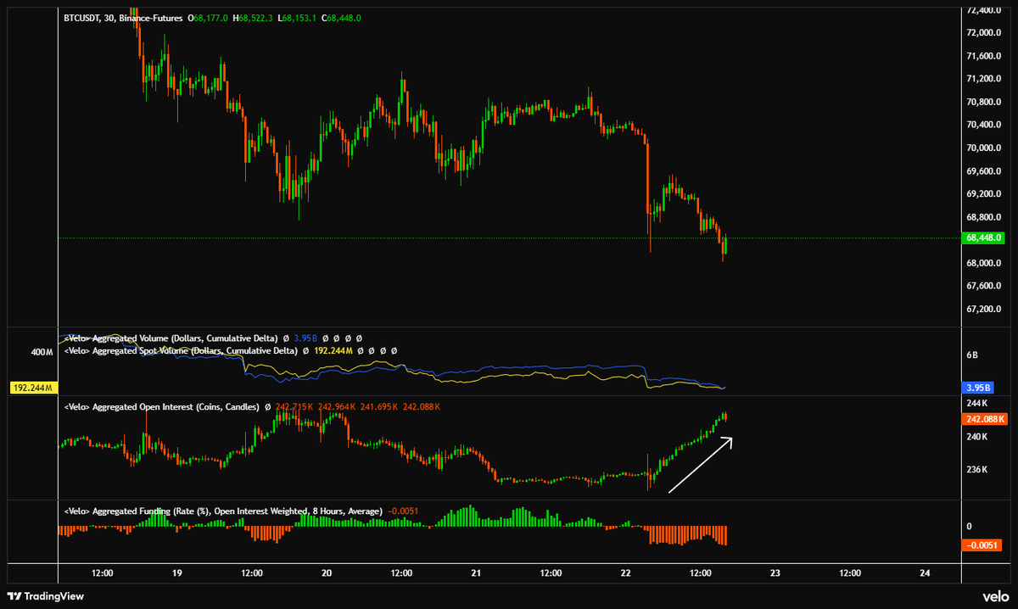Click the 236K open interest axis label

pyautogui.click(x=977, y=470)
